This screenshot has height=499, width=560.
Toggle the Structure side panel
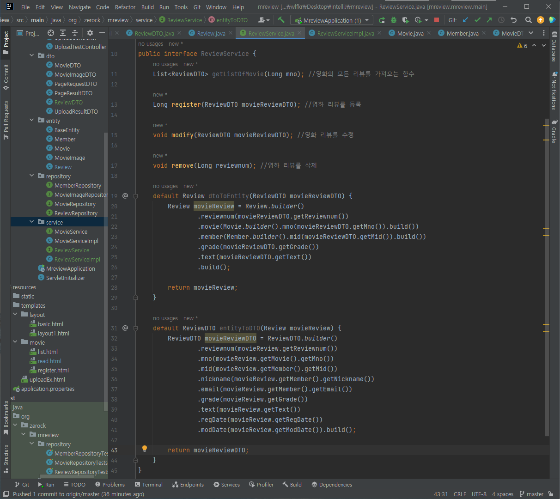[6, 459]
